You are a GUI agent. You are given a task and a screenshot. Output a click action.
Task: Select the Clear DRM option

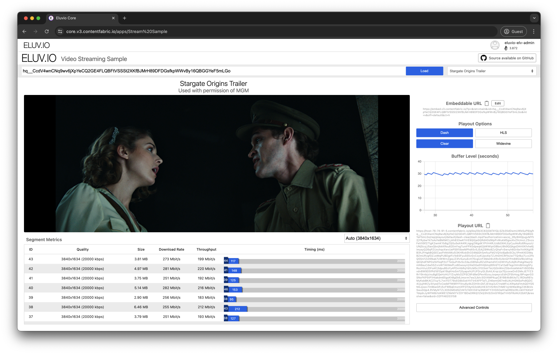click(x=444, y=144)
